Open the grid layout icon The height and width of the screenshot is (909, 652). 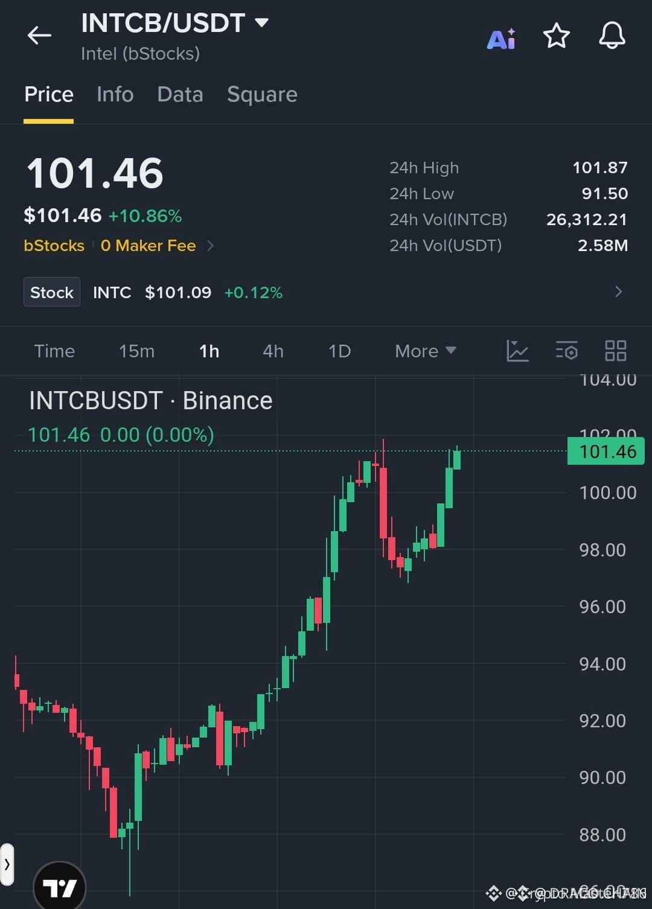615,351
